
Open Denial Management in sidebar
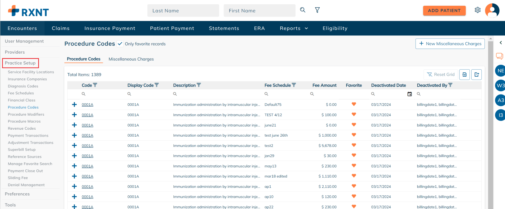coord(26,185)
